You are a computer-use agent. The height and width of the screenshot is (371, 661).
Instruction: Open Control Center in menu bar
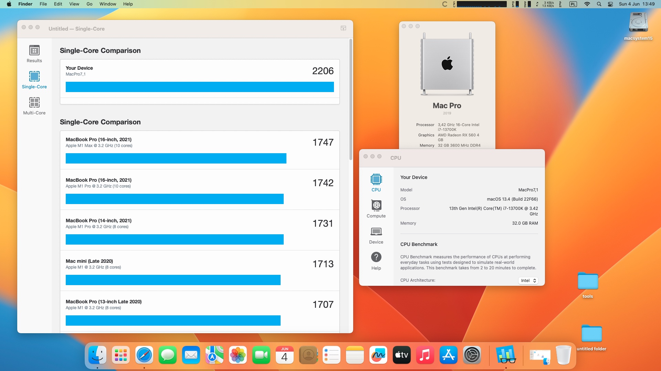pyautogui.click(x=610, y=4)
